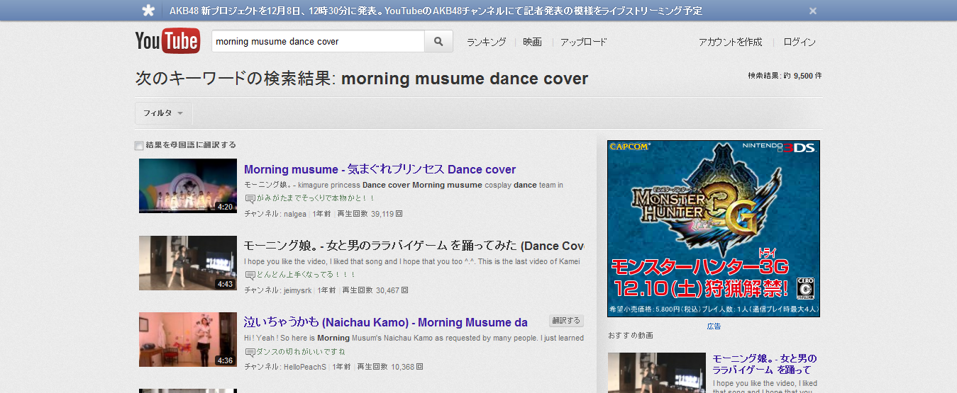
Task: Click comment text どんどん上手くなってる！！！
Action: coord(306,275)
